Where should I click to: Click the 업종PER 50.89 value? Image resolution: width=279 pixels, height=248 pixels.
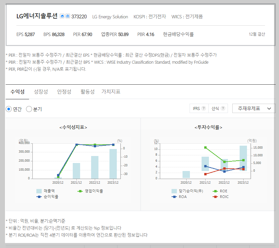pyautogui.click(x=115, y=34)
